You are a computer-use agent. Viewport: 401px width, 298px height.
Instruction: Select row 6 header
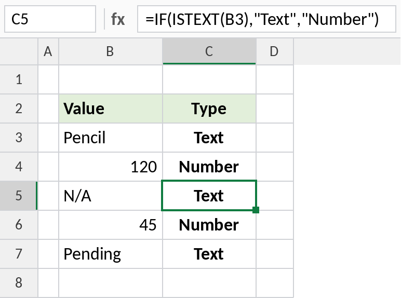[19, 225]
